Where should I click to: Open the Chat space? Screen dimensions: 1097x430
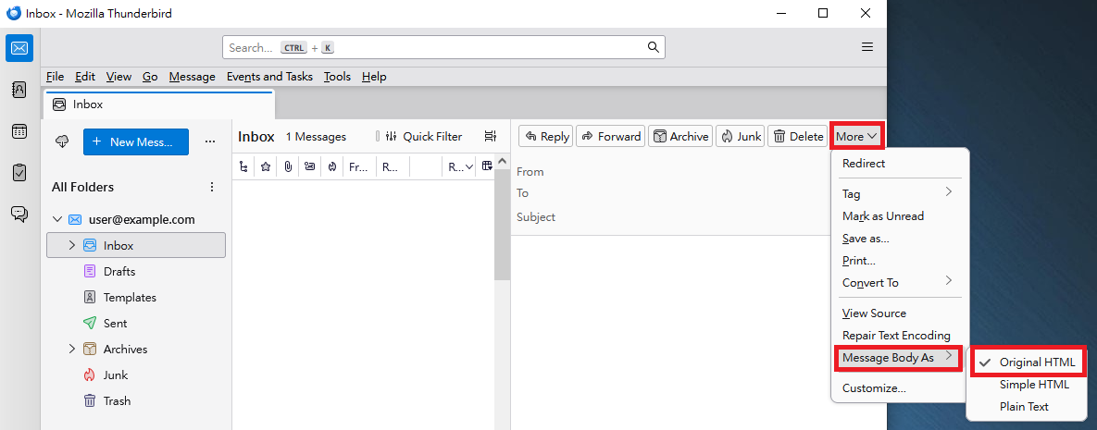point(19,214)
